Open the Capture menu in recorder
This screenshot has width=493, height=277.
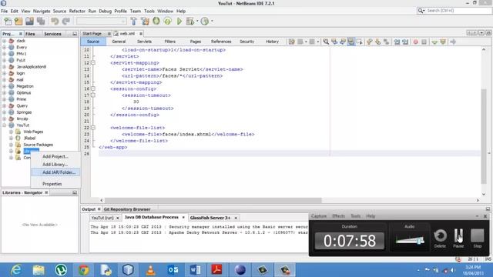[x=319, y=216]
